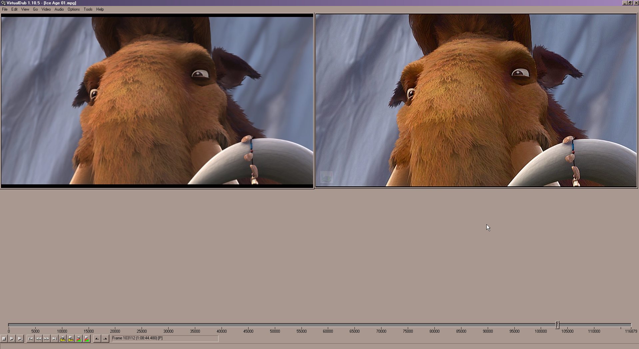Image resolution: width=639 pixels, height=349 pixels.
Task: Click the timeline position slider handle
Action: (x=557, y=325)
